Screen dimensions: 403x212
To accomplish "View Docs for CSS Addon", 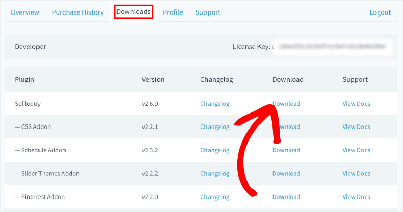I will pyautogui.click(x=356, y=126).
